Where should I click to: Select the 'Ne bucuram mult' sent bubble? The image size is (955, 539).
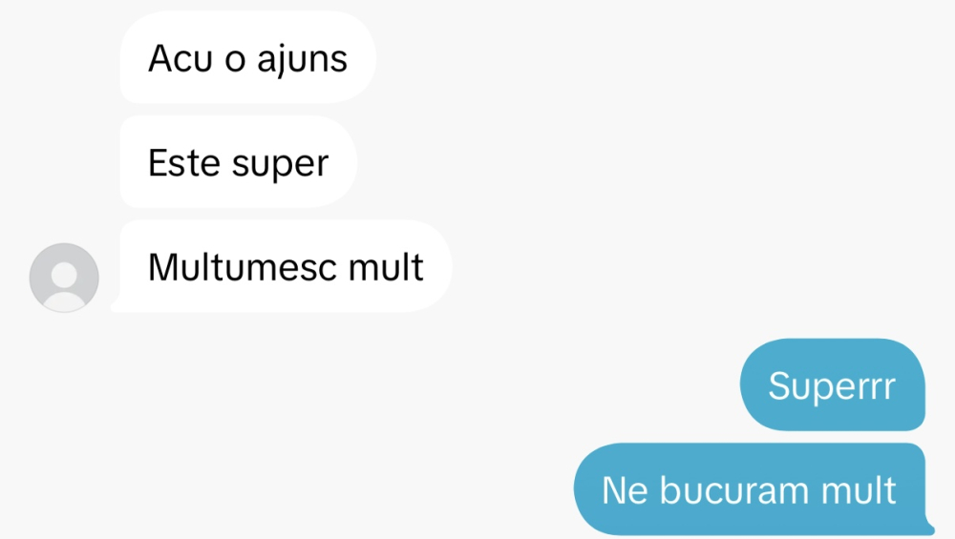tap(753, 489)
